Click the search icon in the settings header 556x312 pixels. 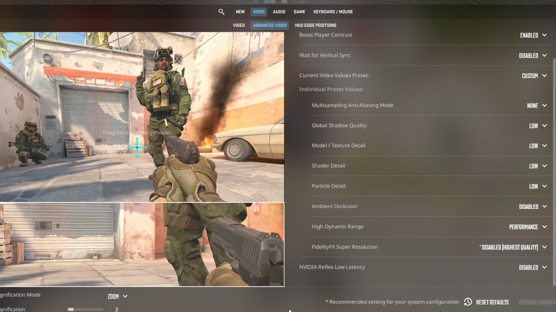tap(221, 12)
